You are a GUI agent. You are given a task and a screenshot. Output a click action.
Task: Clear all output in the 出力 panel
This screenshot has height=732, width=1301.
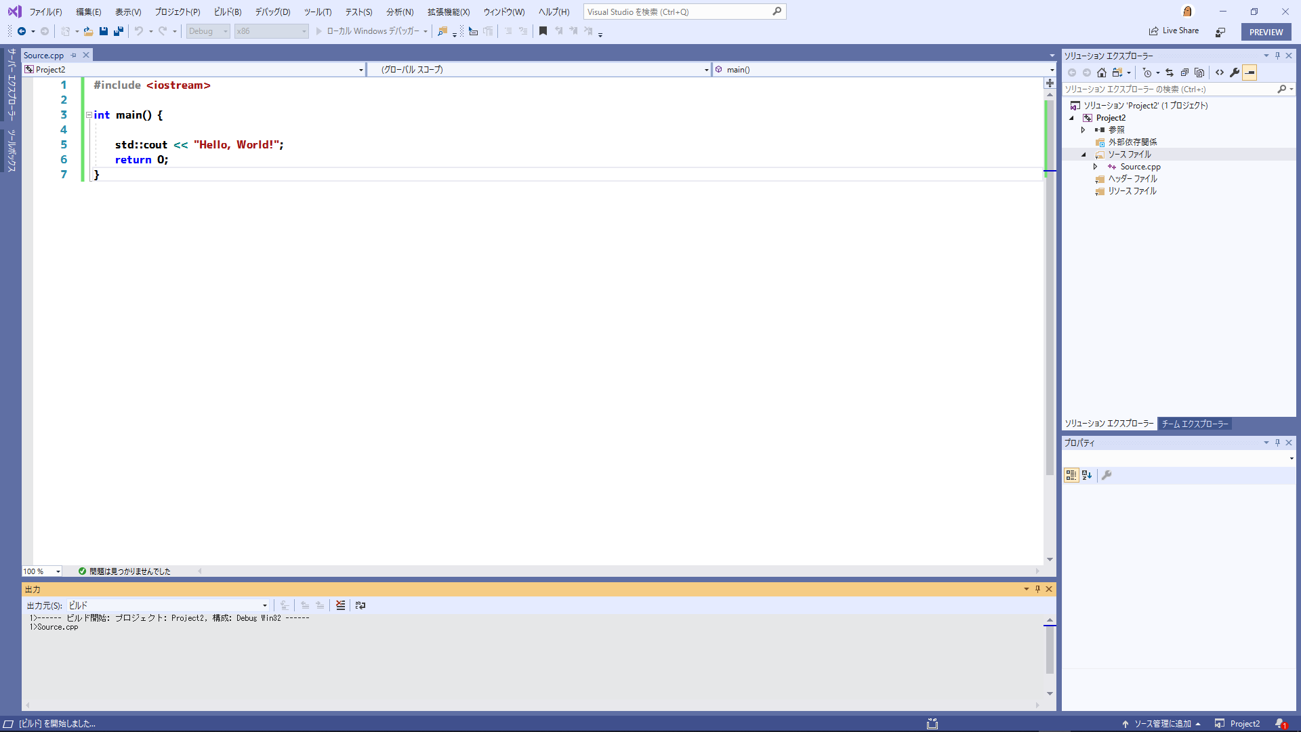click(341, 605)
